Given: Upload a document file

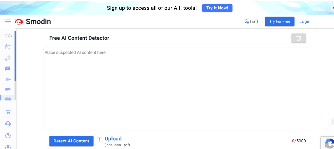Looking at the screenshot, I should pyautogui.click(x=113, y=139).
